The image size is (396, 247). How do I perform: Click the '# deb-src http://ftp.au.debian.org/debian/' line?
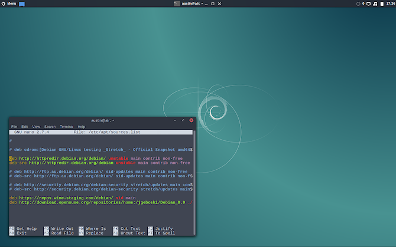point(101,176)
